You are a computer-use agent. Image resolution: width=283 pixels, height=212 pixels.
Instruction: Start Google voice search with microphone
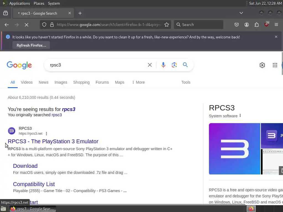(163, 65)
